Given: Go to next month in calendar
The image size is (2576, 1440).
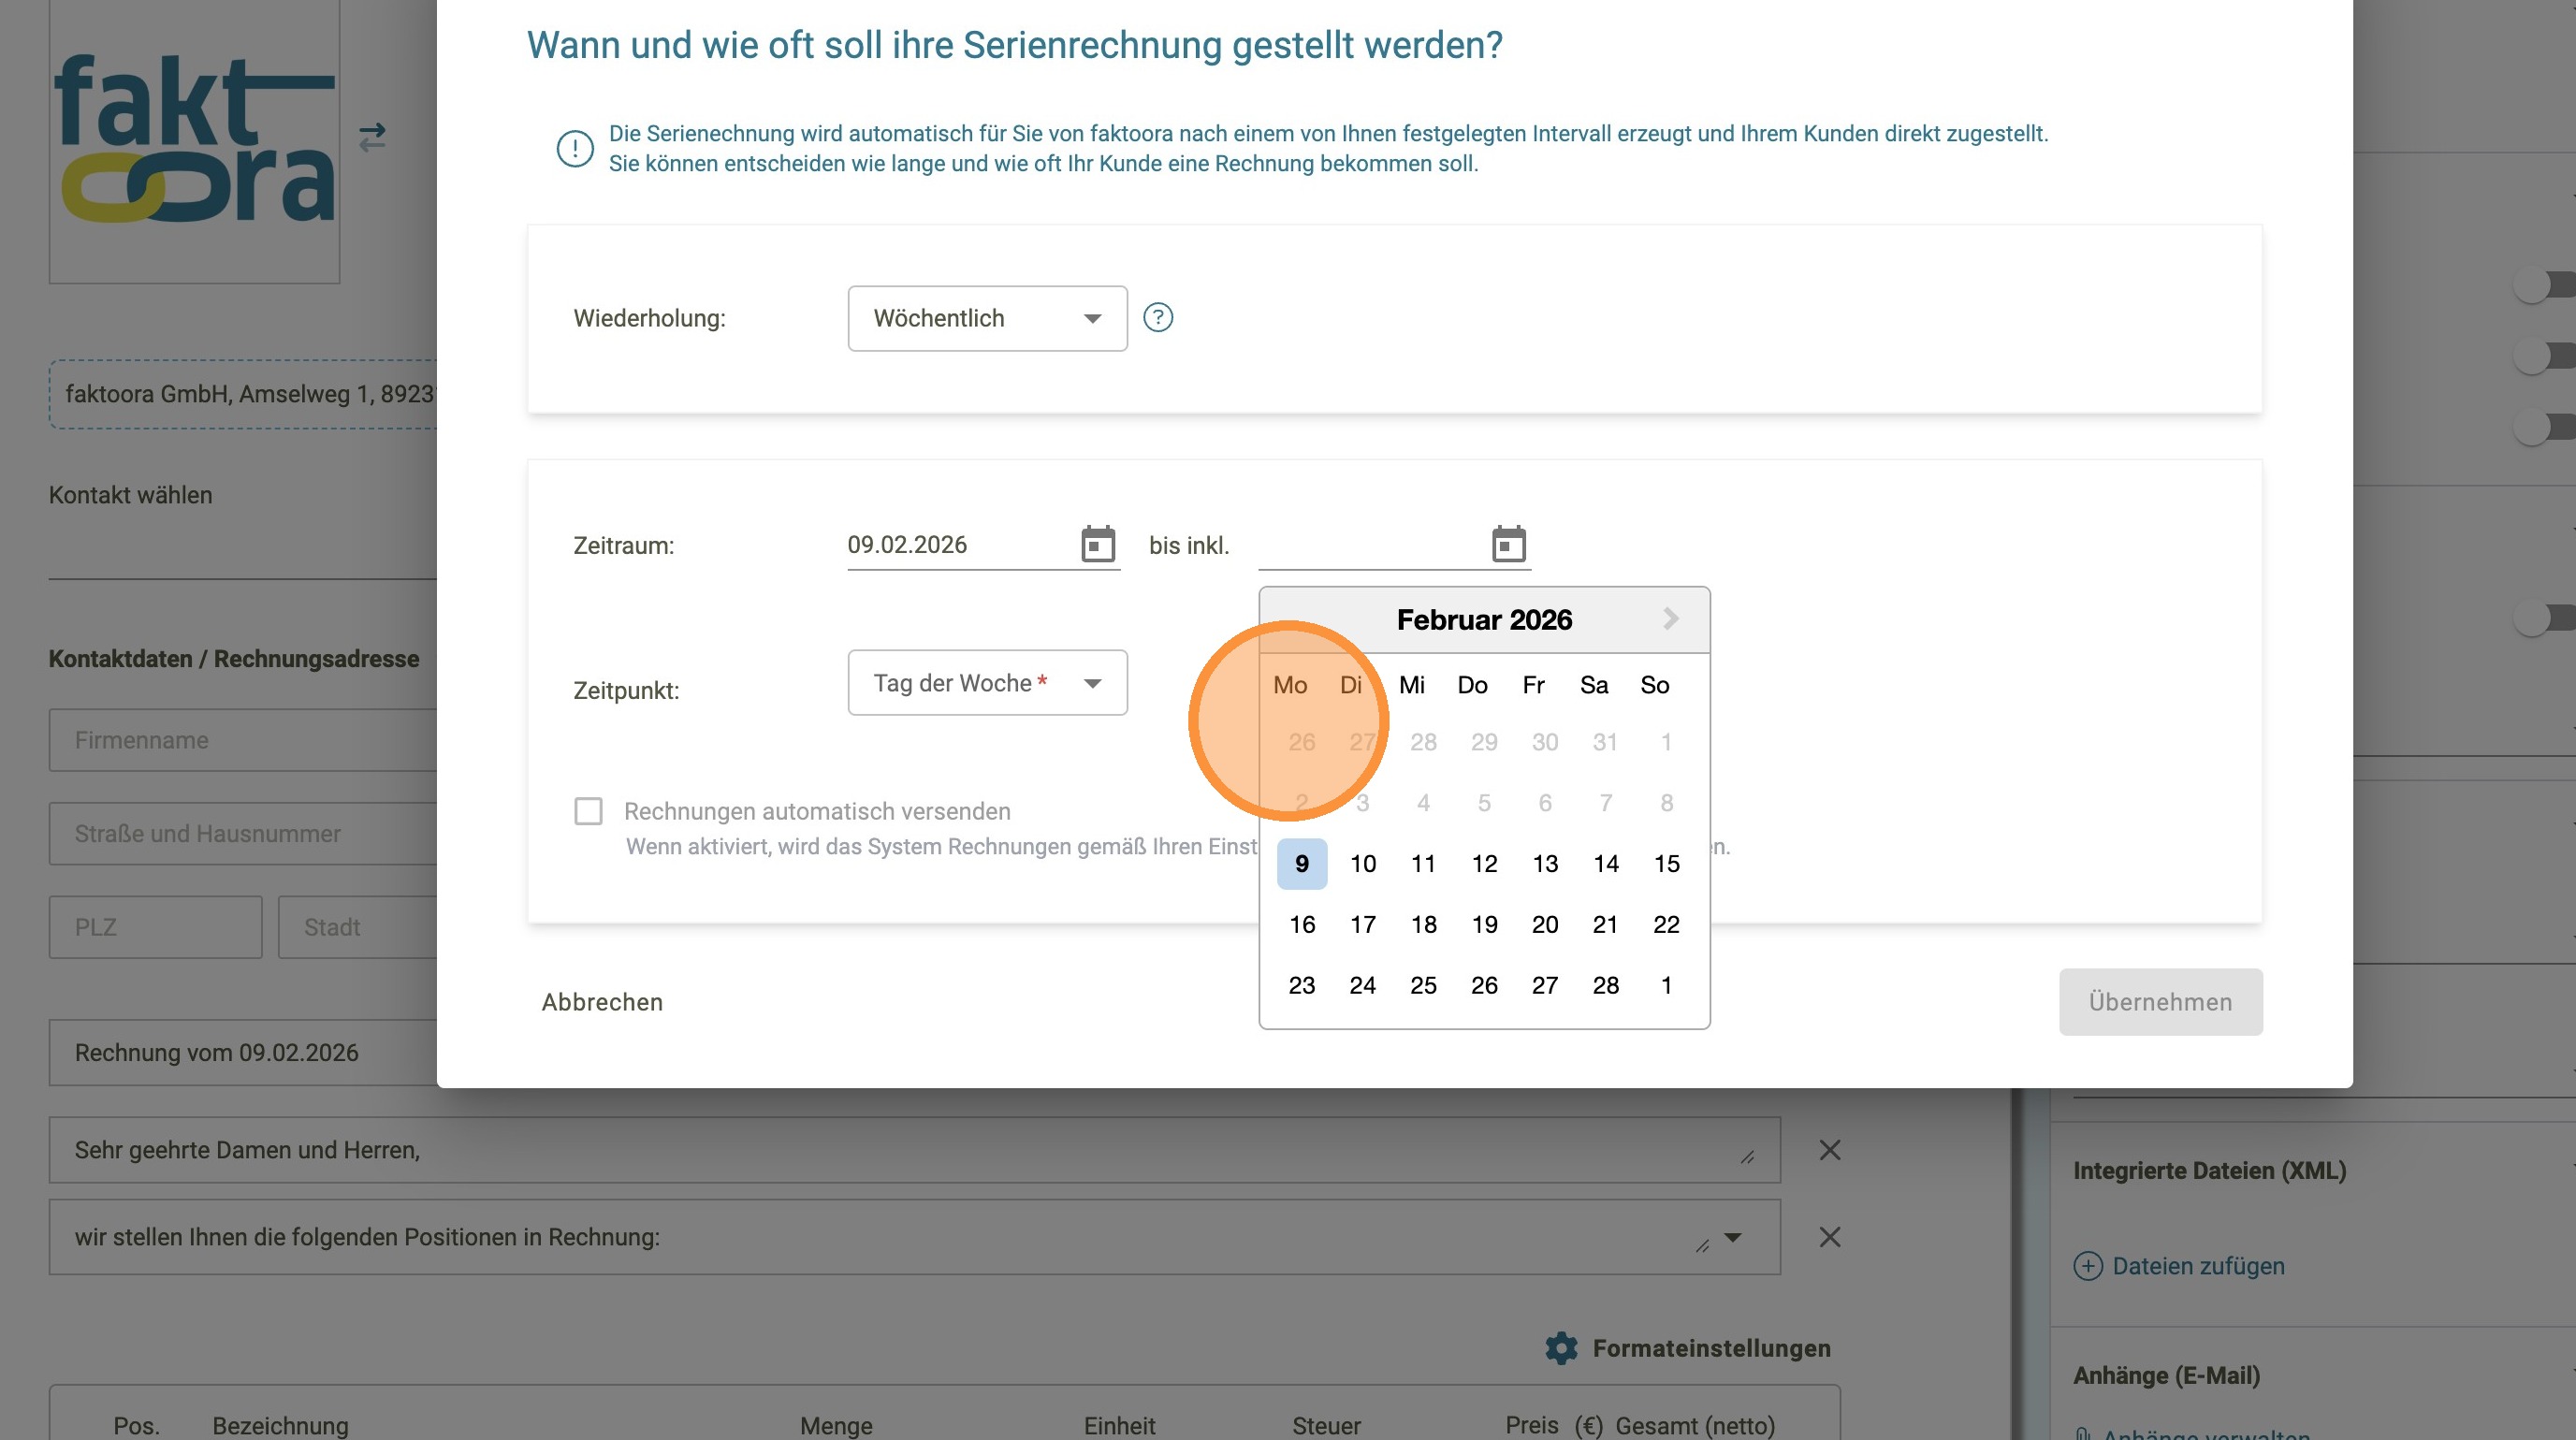Looking at the screenshot, I should click(1670, 619).
